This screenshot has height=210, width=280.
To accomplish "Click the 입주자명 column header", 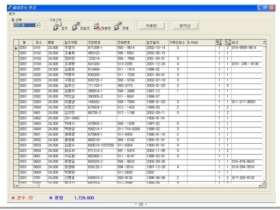I will click(x=75, y=42).
